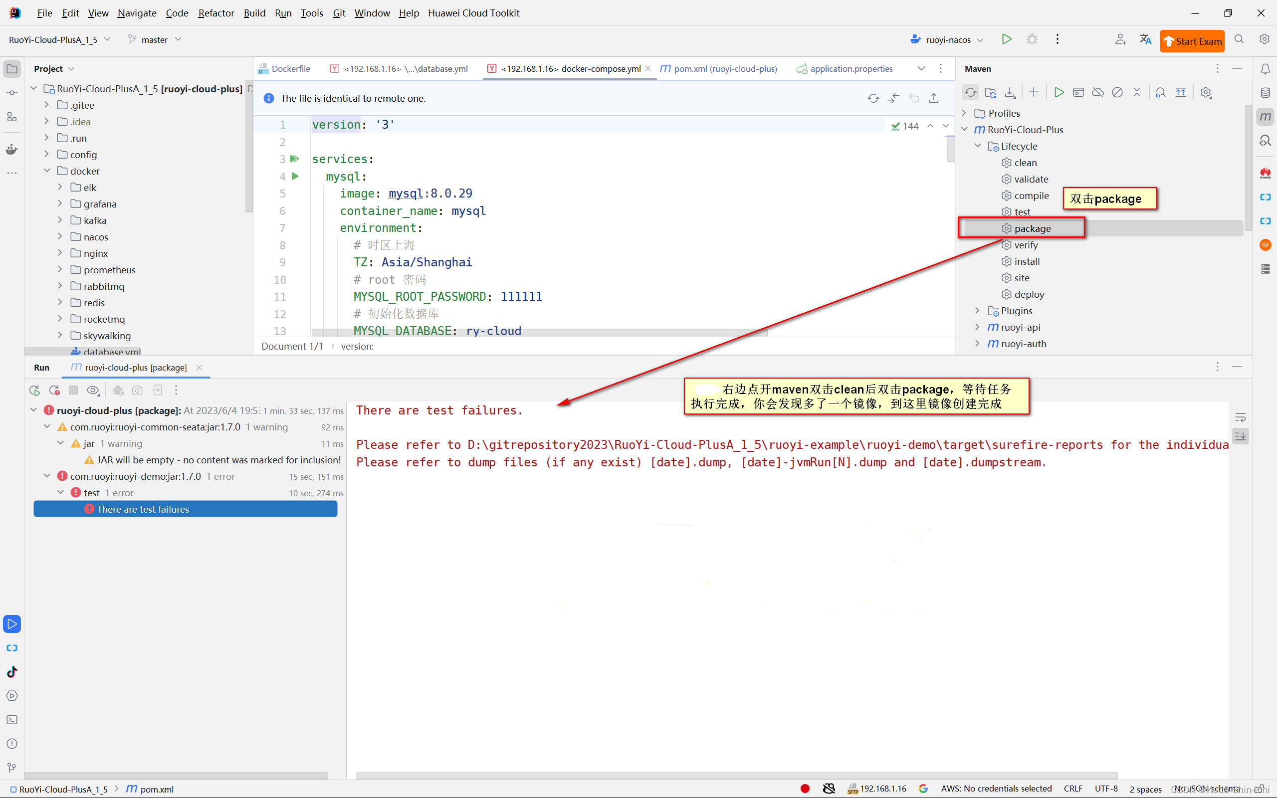Click the Start Exam button icon

1192,40
